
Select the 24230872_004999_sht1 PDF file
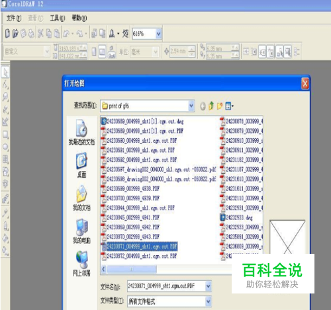(139, 256)
